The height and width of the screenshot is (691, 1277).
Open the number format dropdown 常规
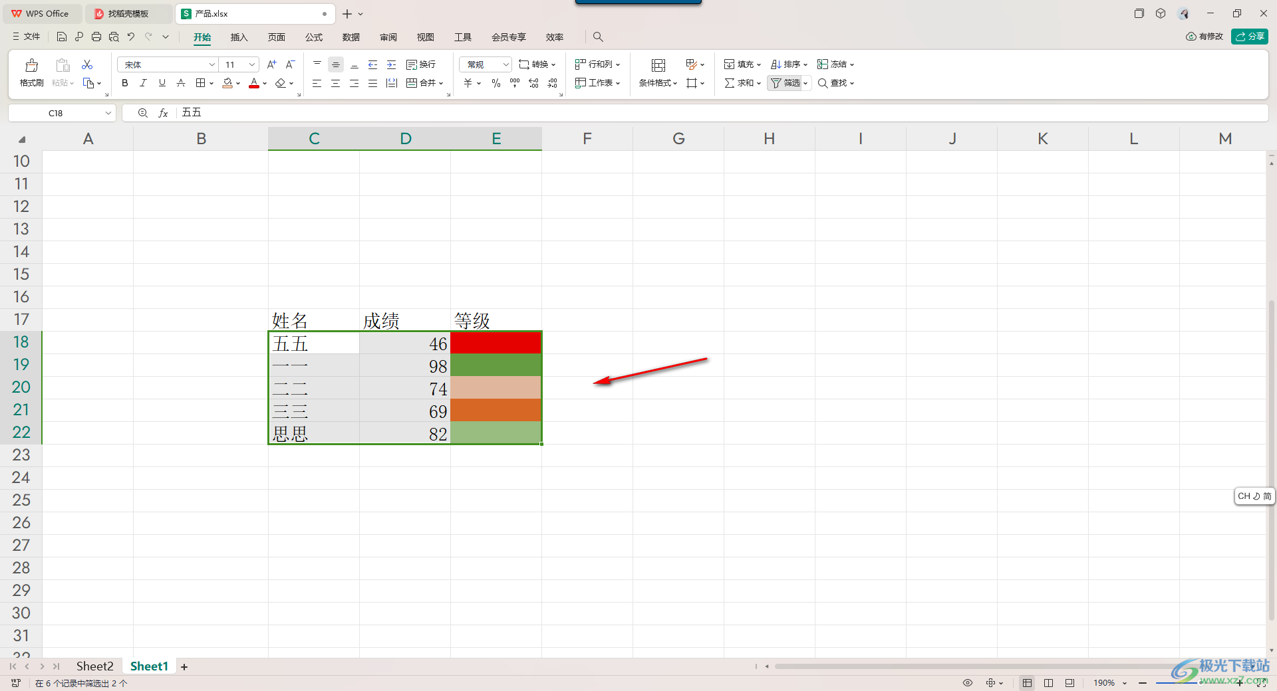505,64
